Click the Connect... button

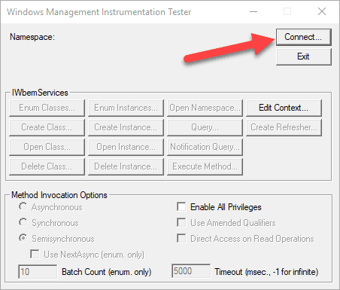[304, 37]
